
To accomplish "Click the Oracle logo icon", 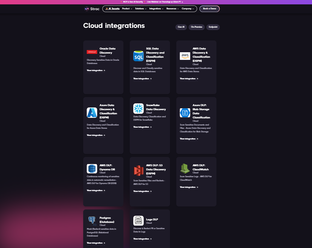I will point(92,52).
